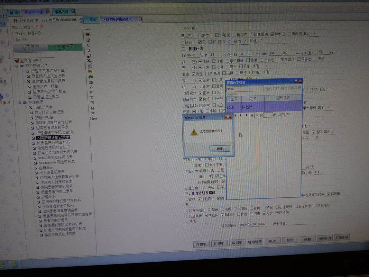This screenshot has height=277, width=369.
Task: Open 护理巡视单 tree item
Action: click(44, 117)
